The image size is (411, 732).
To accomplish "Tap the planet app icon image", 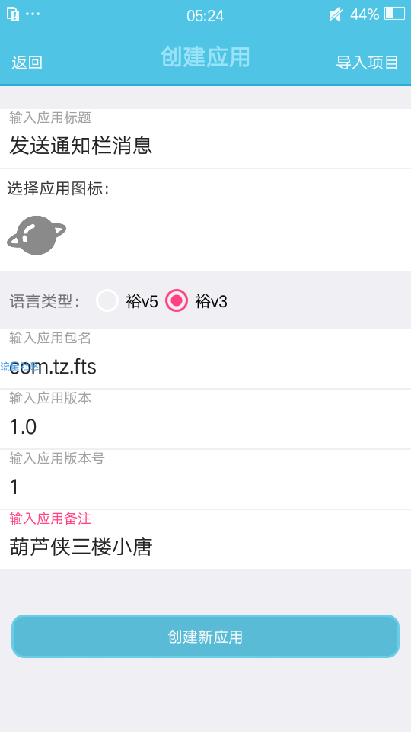I will coord(37,236).
